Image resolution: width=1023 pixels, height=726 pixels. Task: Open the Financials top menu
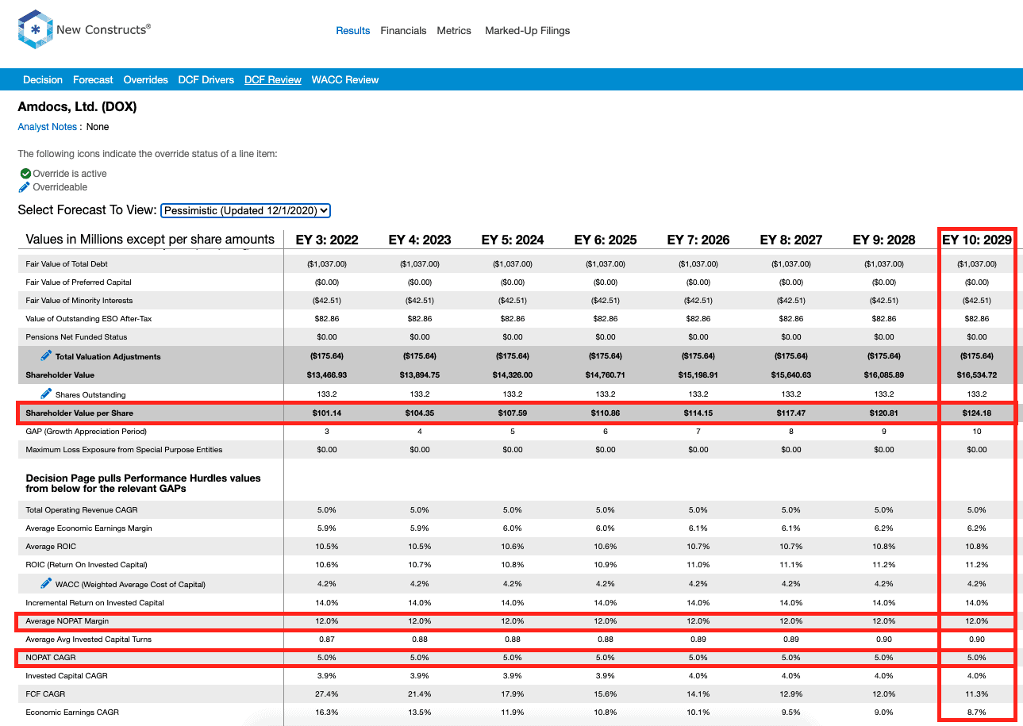coord(403,31)
